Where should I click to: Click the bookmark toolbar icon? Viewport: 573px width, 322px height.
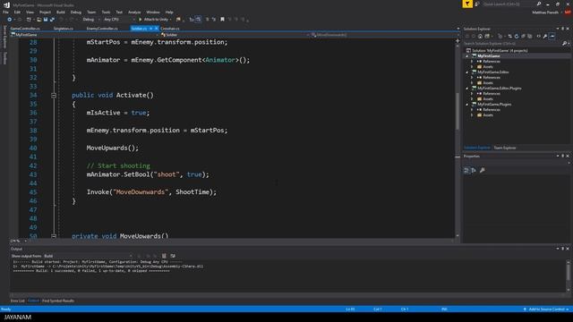(222, 20)
